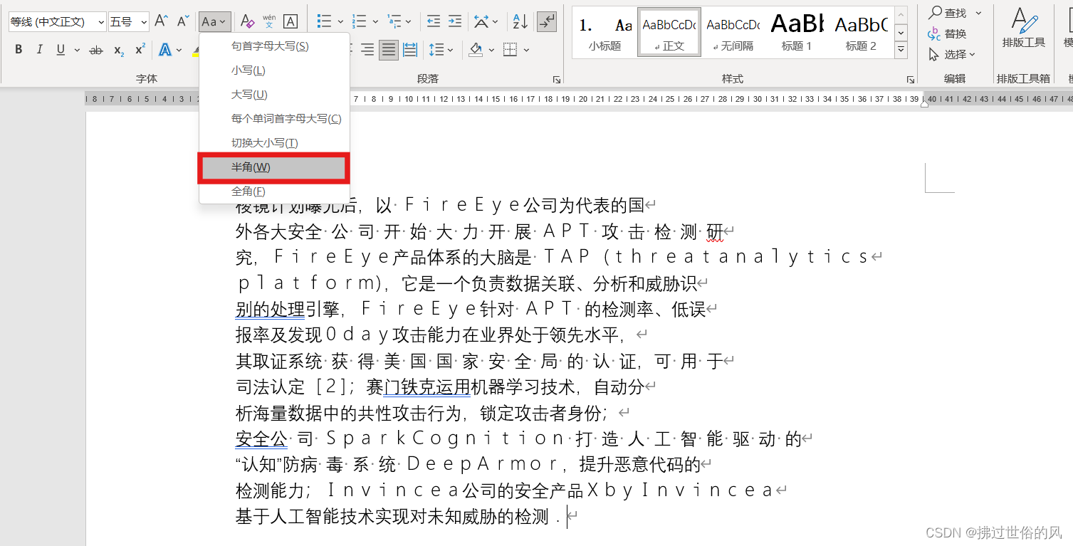This screenshot has height=546, width=1073.
Task: Click the Asian Layout icon
Action: (482, 21)
